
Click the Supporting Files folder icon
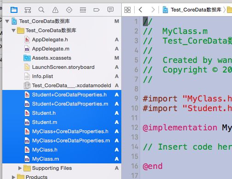tap(27, 168)
